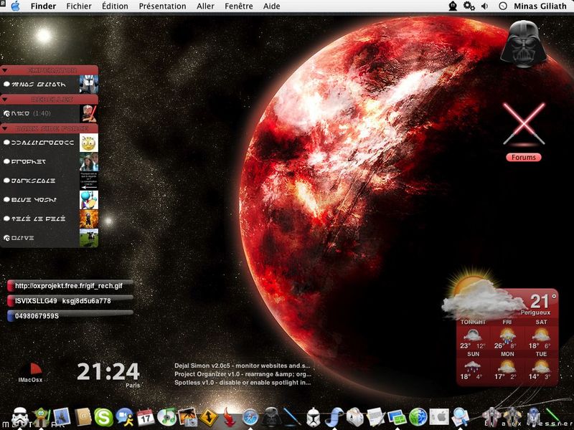Open iCal calendar showing 17
Viewport: 574px width, 430px height.
[x=146, y=417]
